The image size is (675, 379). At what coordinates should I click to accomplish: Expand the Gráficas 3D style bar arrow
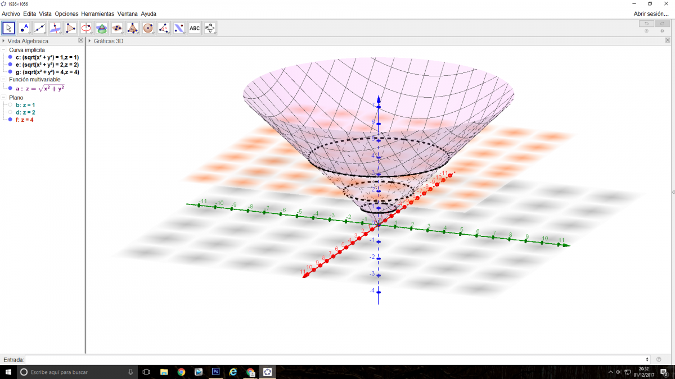90,41
